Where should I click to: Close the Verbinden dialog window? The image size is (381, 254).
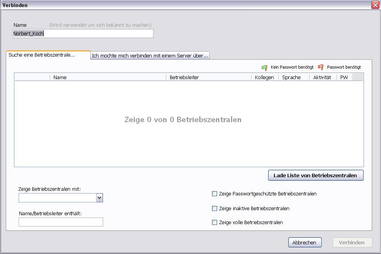click(x=375, y=5)
